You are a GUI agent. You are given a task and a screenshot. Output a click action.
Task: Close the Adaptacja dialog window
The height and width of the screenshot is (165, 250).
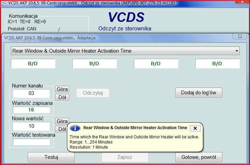(x=240, y=36)
